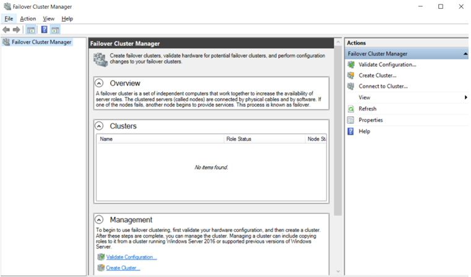Screen dimensions: 471x277
Task: Select Failover Cluster Manager in the tree
Action: click(x=41, y=42)
